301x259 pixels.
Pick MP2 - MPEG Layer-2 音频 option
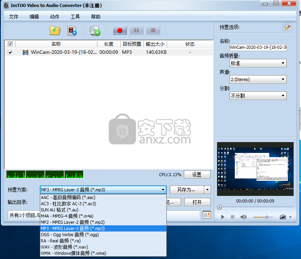tap(103, 222)
